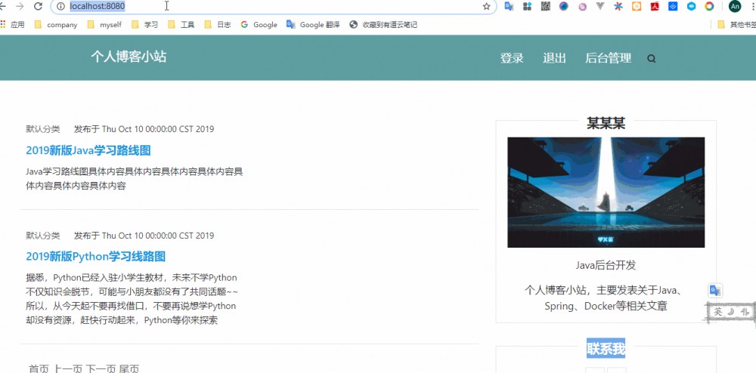
Task: Click the stadium profile image in sidebar
Action: coord(606,193)
